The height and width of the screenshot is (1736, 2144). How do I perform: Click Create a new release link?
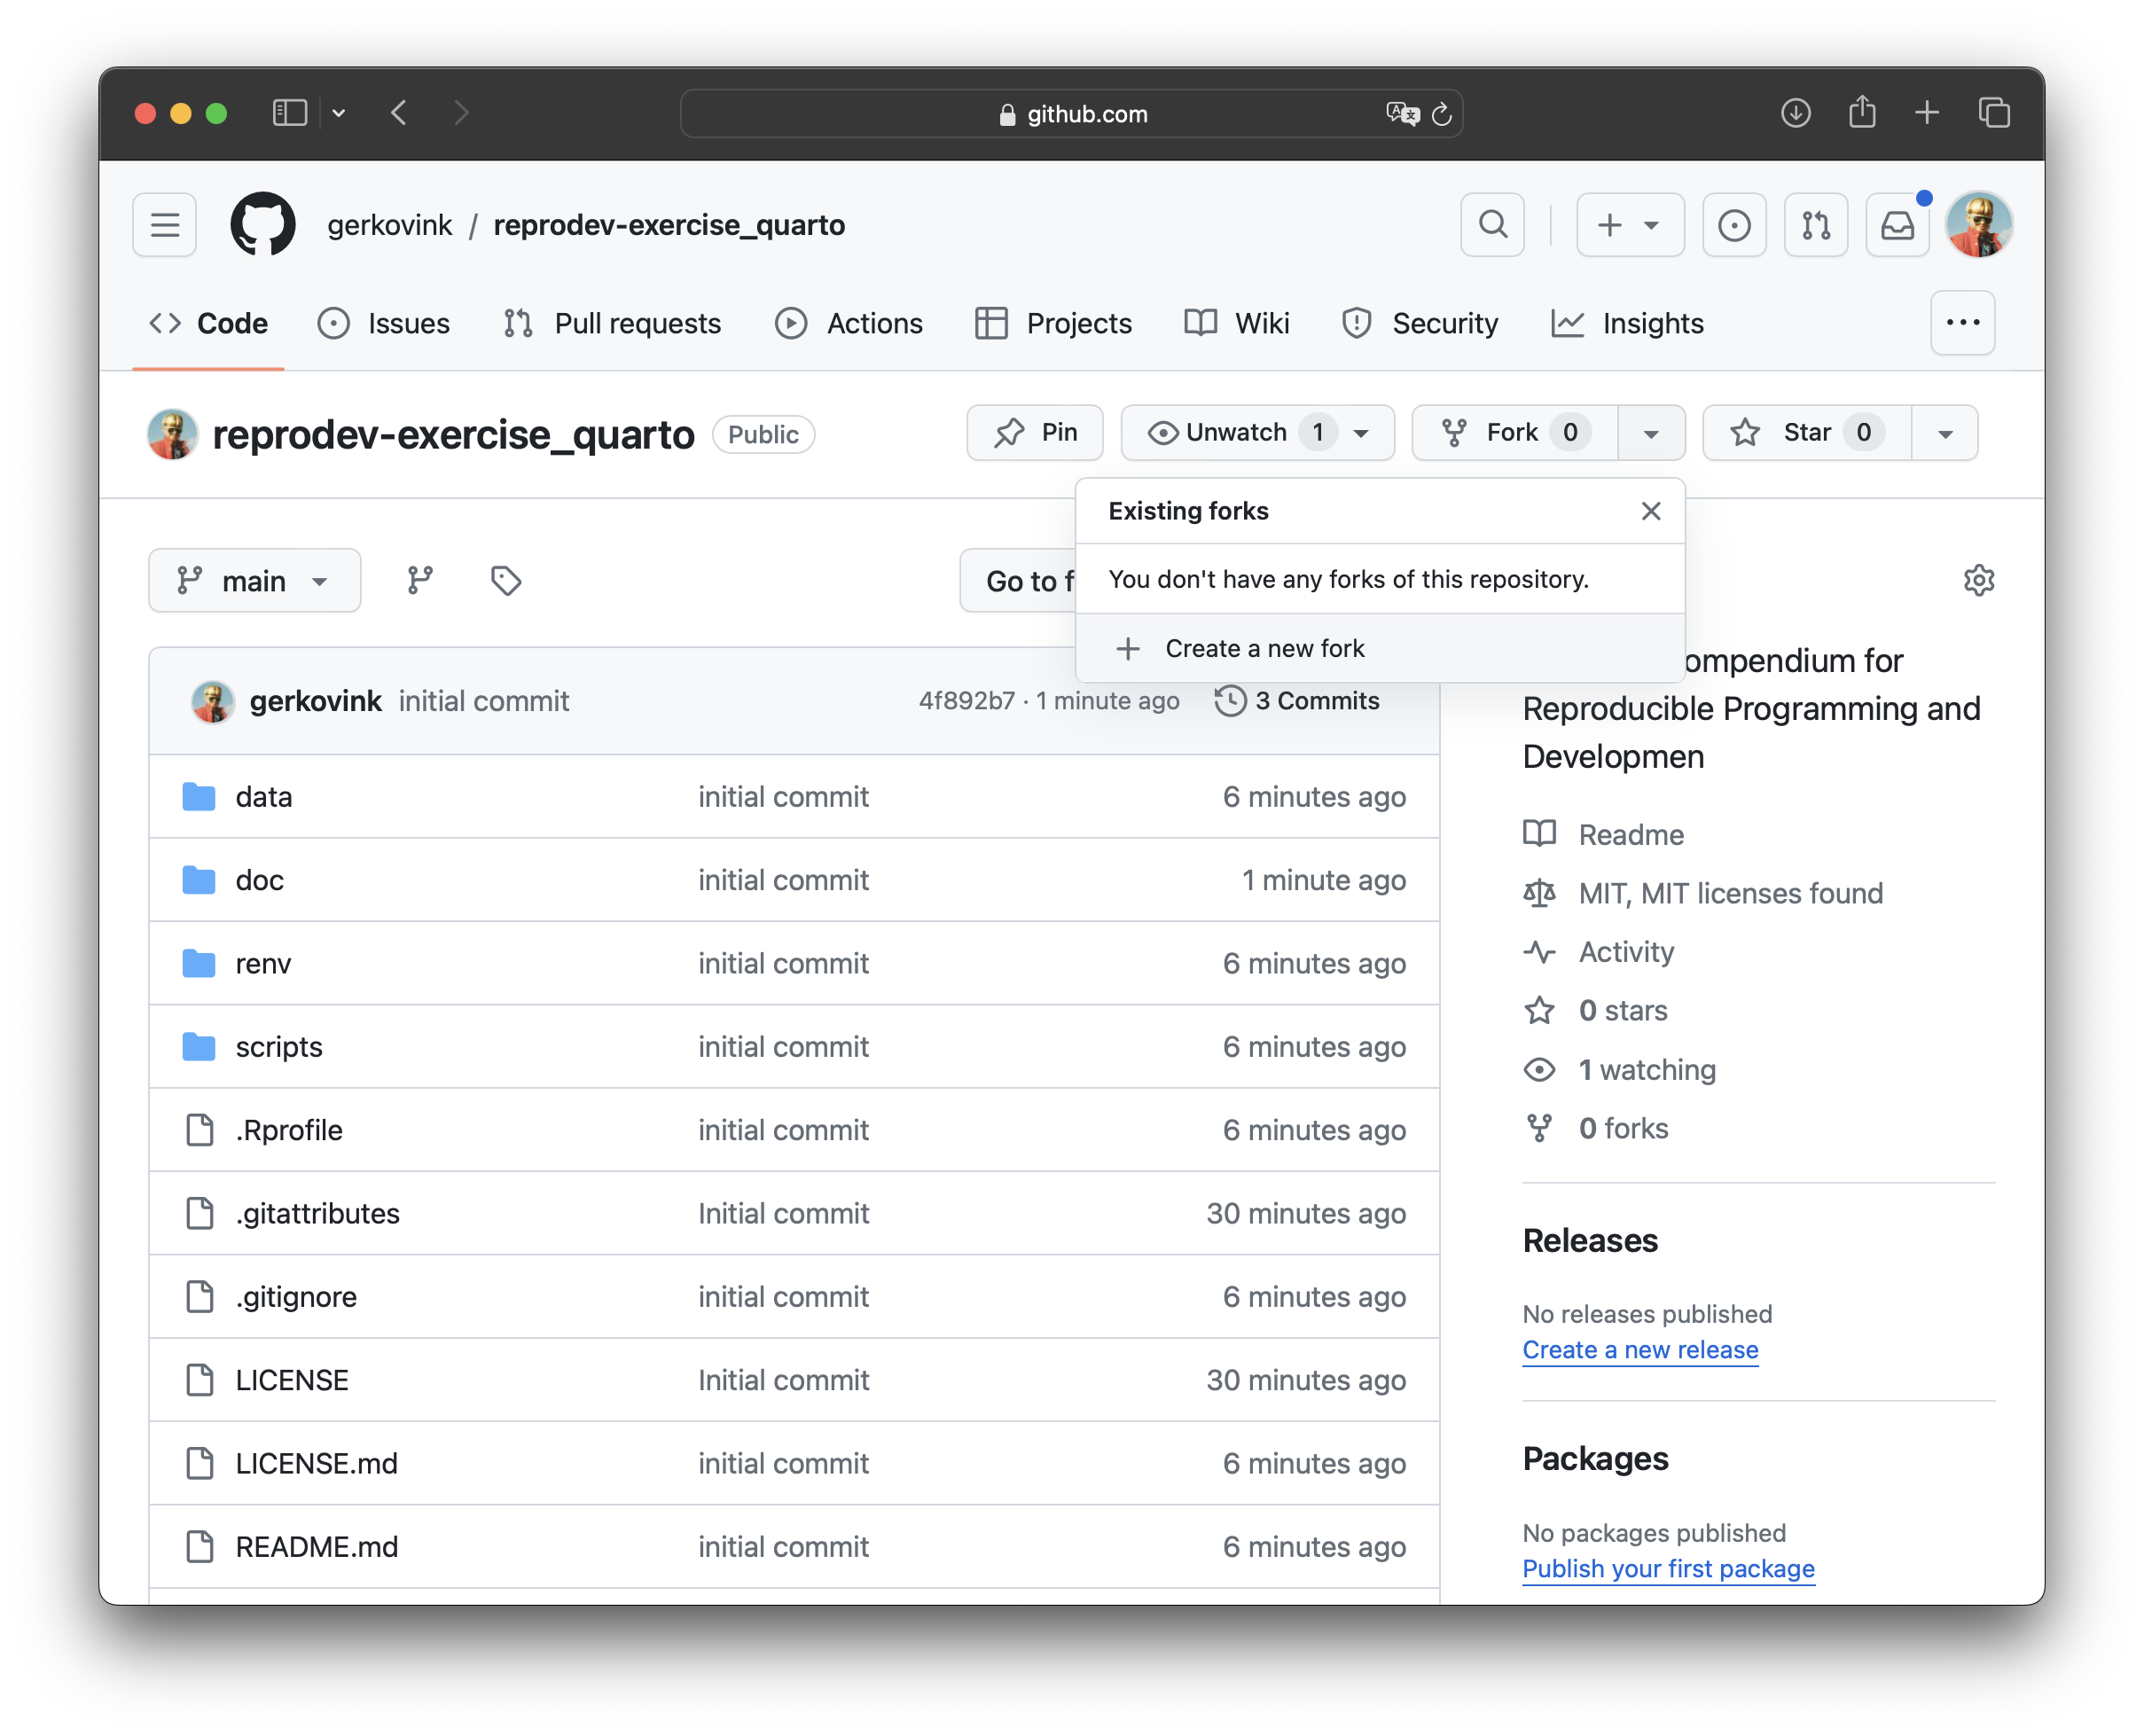pyautogui.click(x=1640, y=1349)
